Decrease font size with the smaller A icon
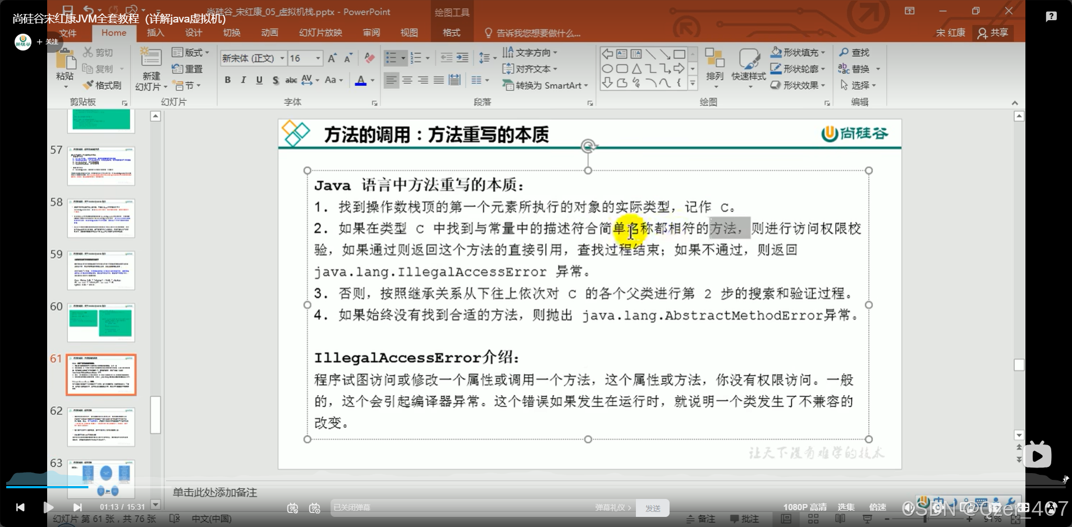This screenshot has height=527, width=1072. [348, 58]
